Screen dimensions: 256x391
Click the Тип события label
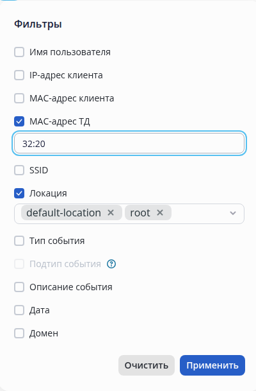57,241
